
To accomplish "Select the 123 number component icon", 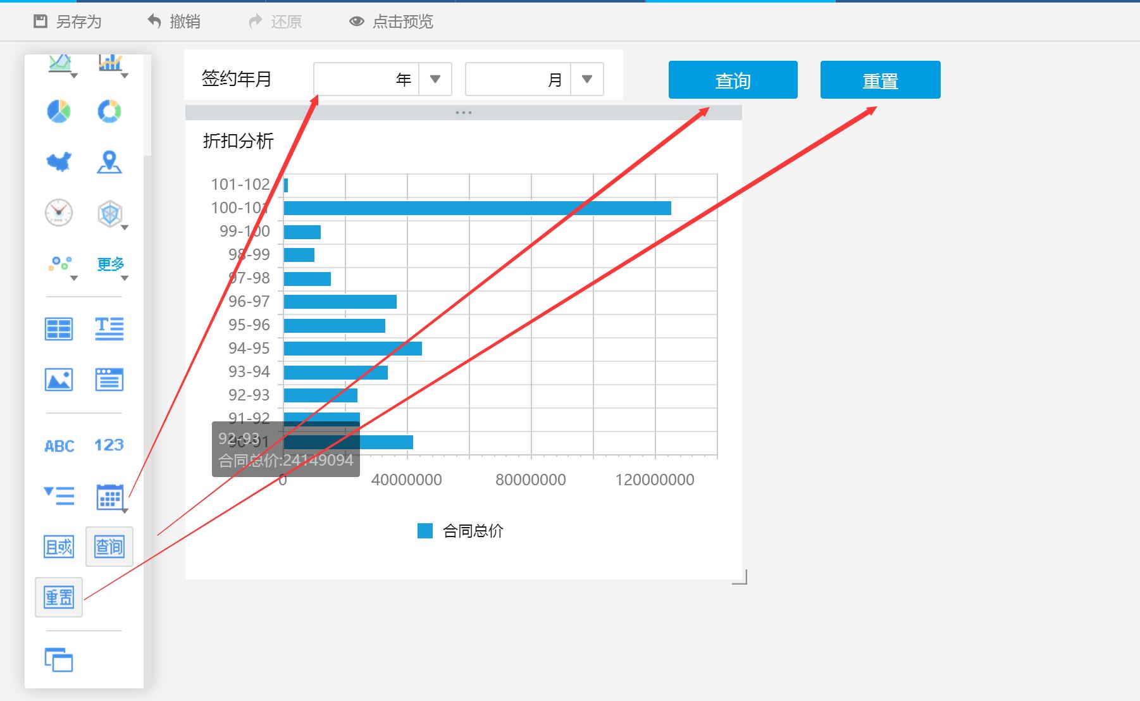I will pyautogui.click(x=109, y=445).
